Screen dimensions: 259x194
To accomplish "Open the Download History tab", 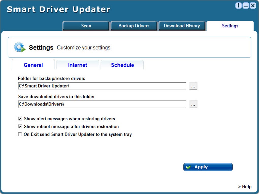I will 182,26.
